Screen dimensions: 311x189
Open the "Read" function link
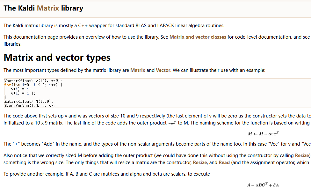(224, 163)
